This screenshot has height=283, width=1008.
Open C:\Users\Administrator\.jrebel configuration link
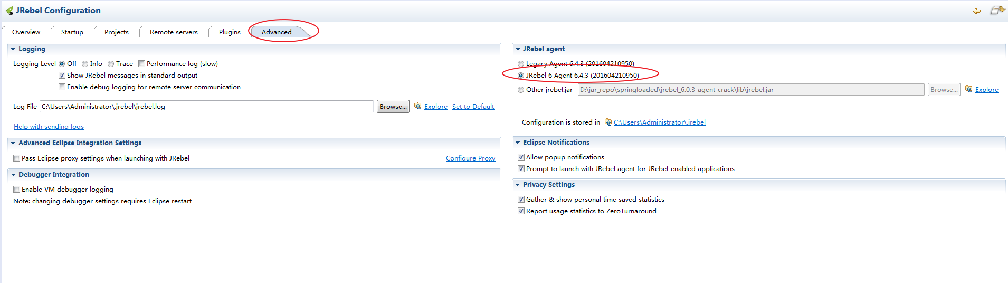(660, 122)
